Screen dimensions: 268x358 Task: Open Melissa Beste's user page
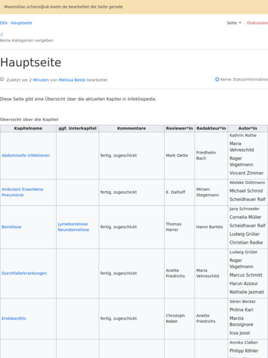(x=72, y=80)
